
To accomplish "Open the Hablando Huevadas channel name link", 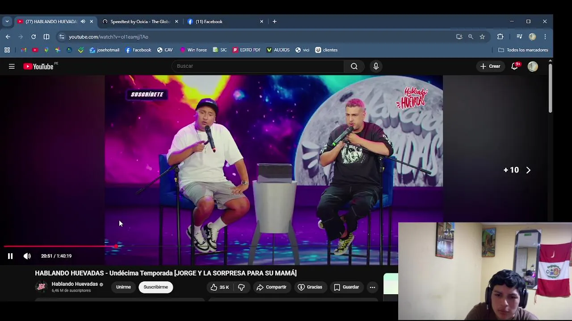I will pos(75,284).
